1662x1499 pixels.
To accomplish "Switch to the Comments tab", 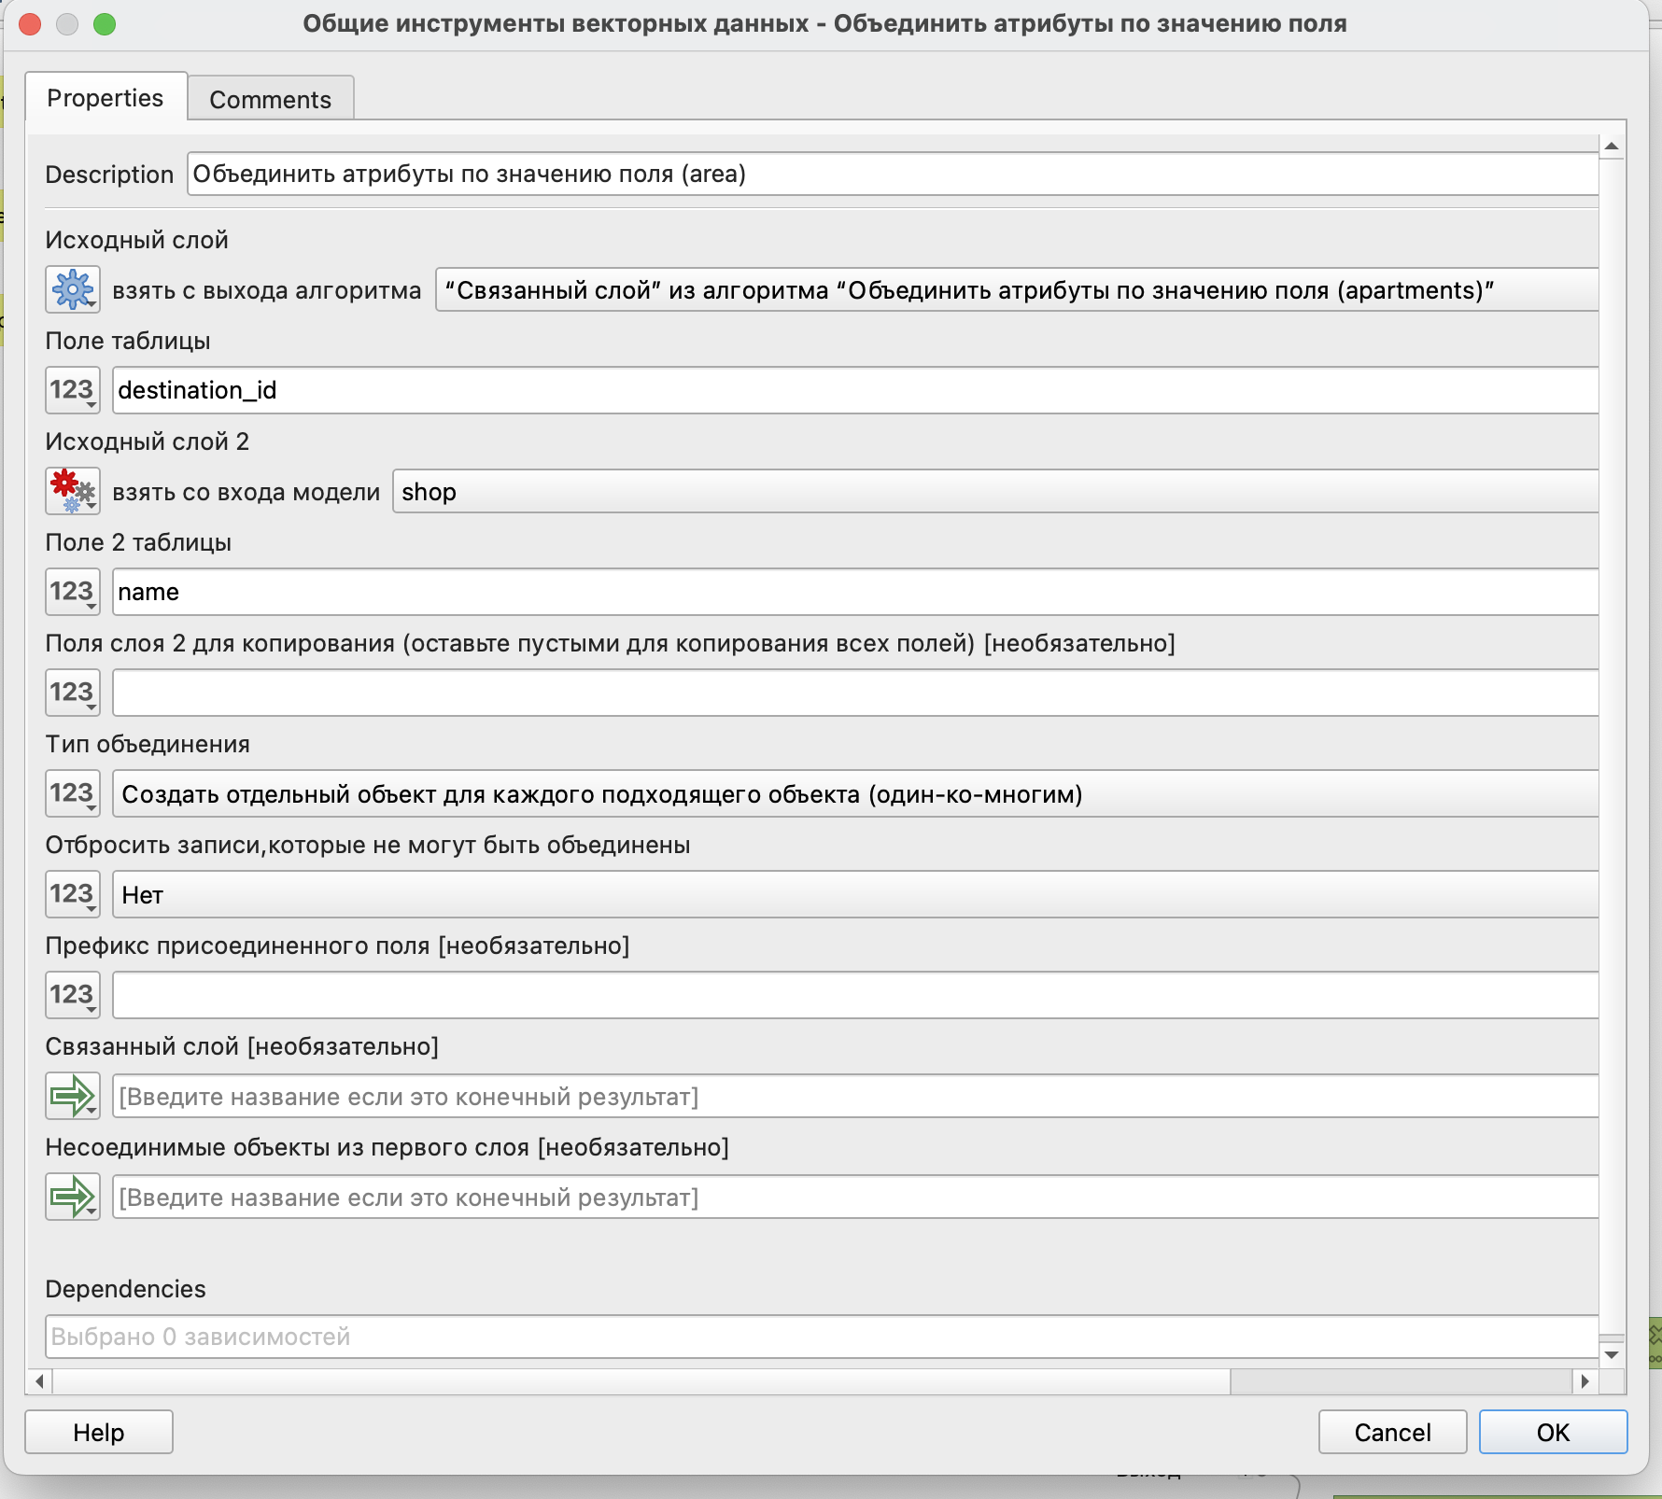I will (271, 99).
